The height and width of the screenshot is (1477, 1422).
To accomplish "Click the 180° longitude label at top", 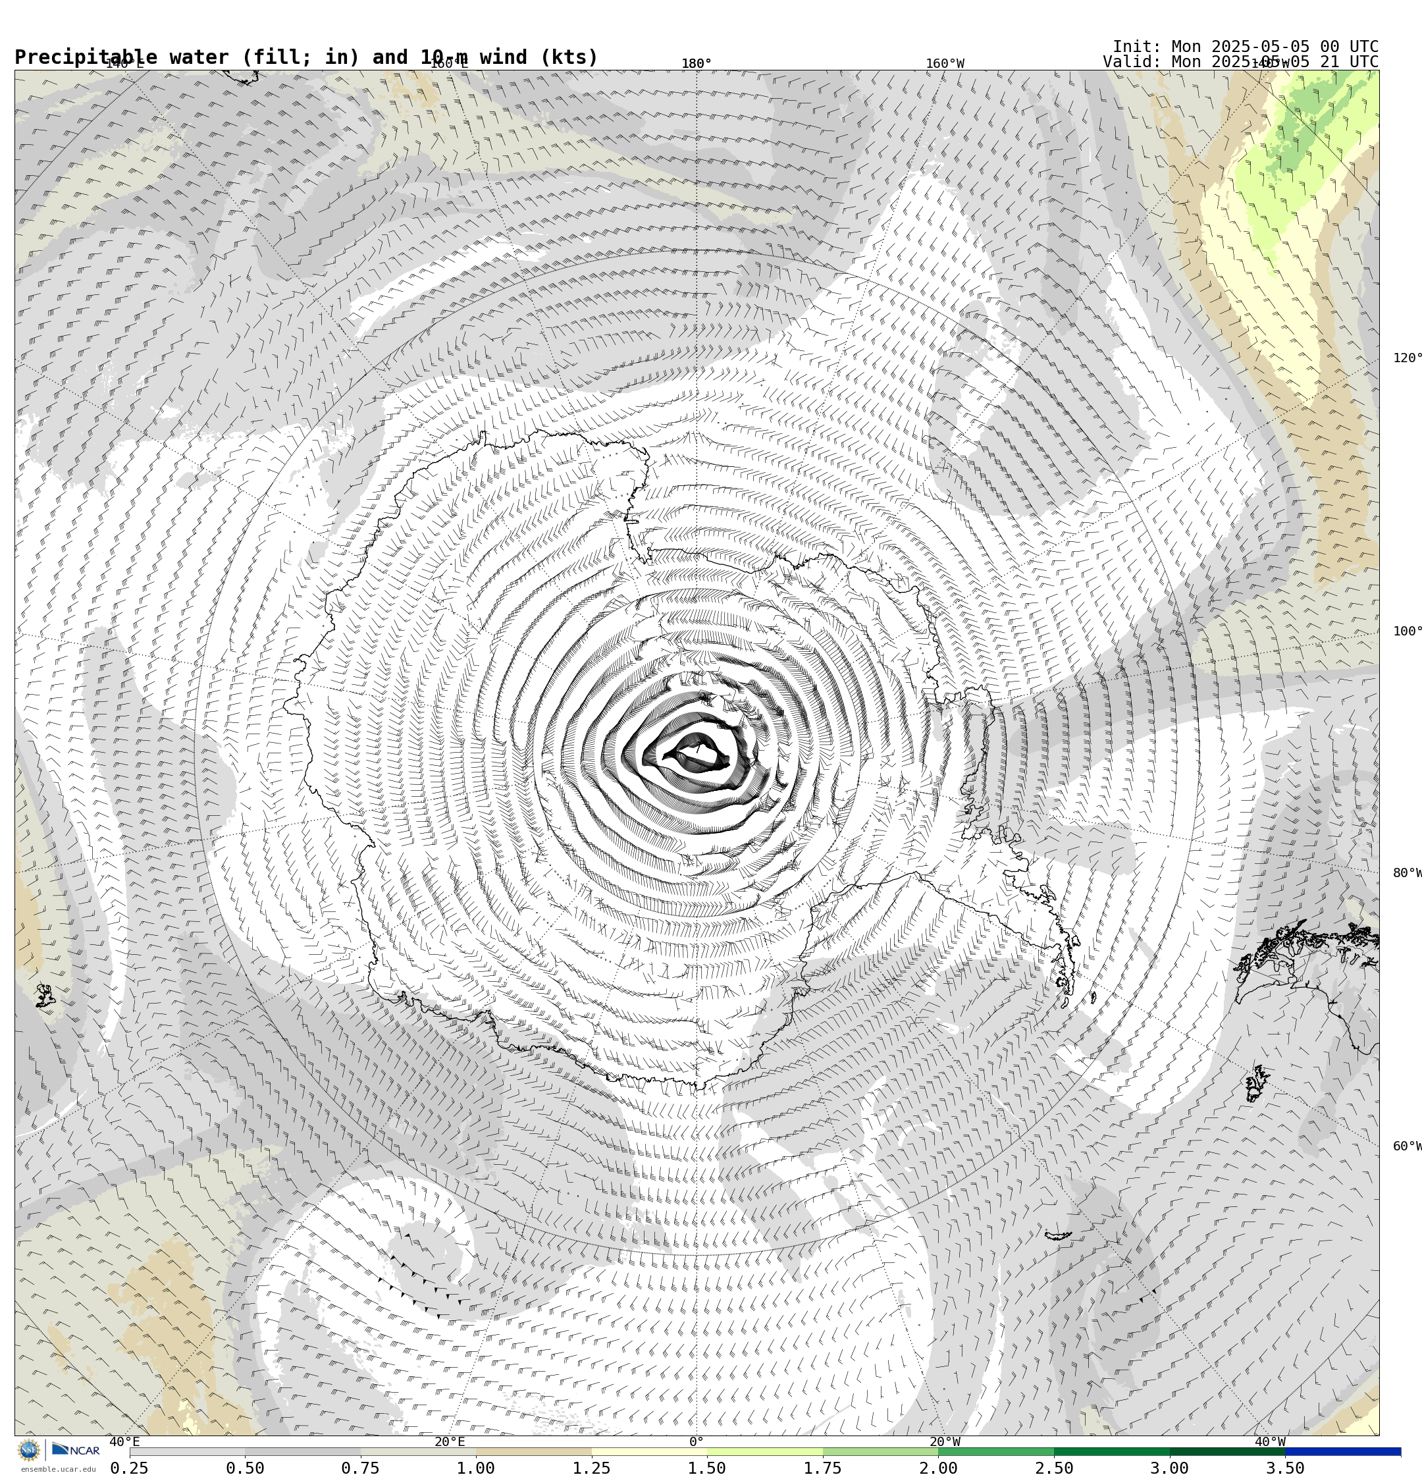I will click(x=697, y=64).
